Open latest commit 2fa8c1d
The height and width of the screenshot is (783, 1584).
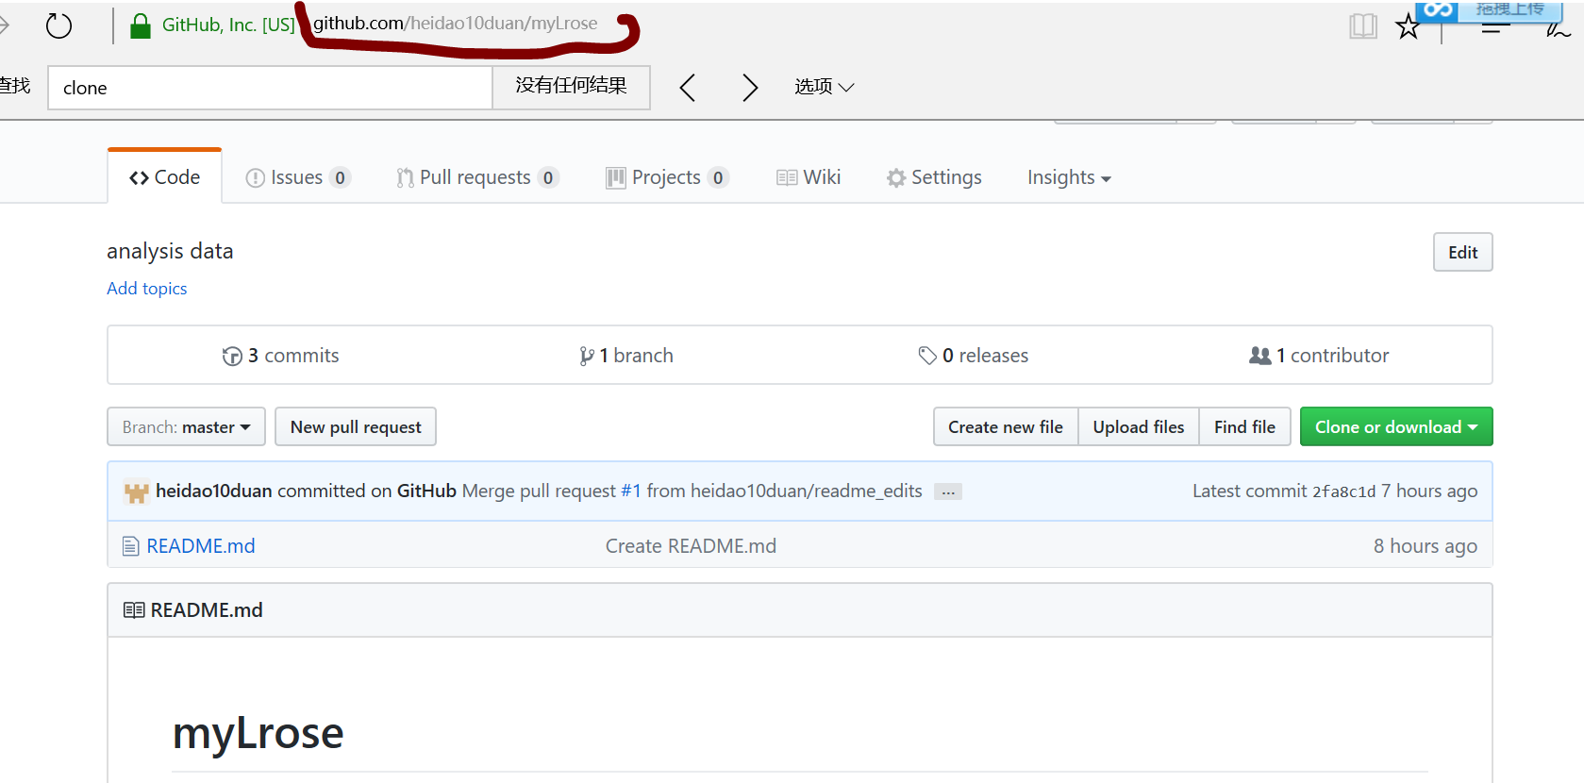[x=1344, y=491]
